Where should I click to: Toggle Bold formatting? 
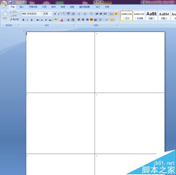23,20
